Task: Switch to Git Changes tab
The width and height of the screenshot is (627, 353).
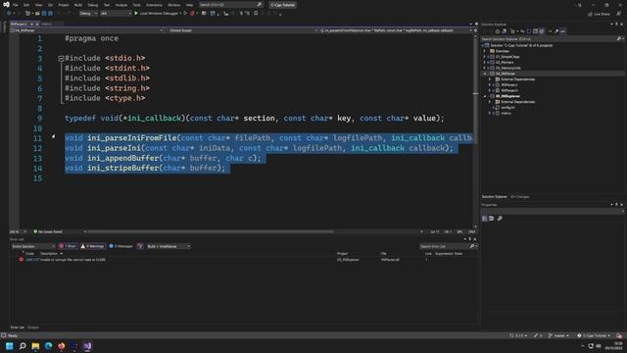Action: coord(519,197)
